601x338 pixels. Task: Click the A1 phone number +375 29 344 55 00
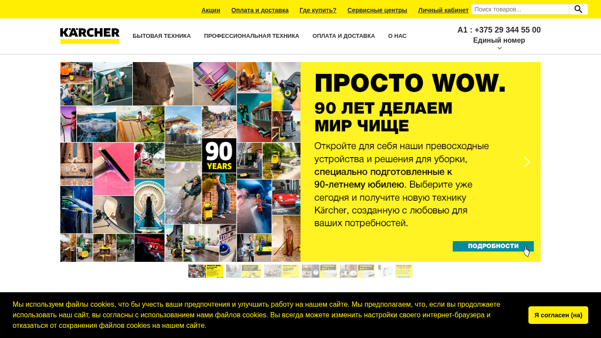499,30
